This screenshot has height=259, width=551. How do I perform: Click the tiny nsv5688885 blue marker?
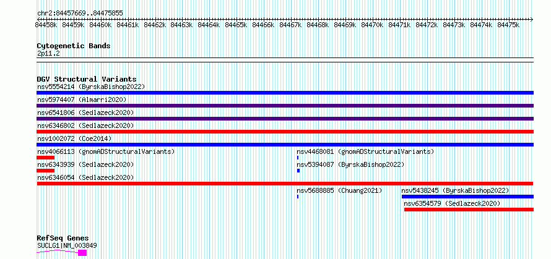(x=298, y=197)
